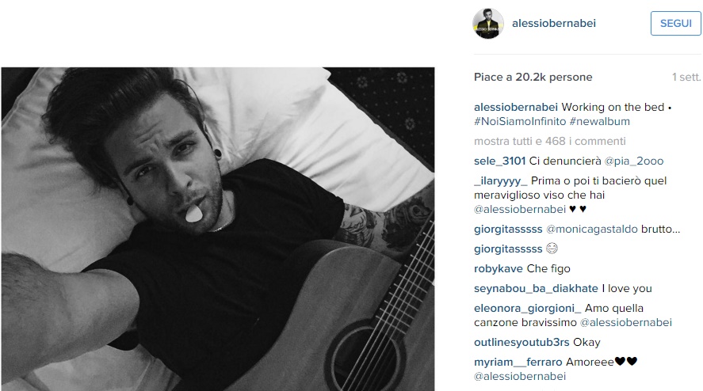Open sele_3101 commenter profile
This screenshot has height=391, width=703.
[499, 161]
